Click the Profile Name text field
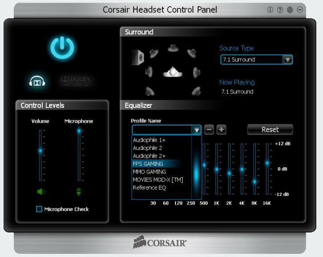Viewport: 323px width, 257px height. click(162, 130)
